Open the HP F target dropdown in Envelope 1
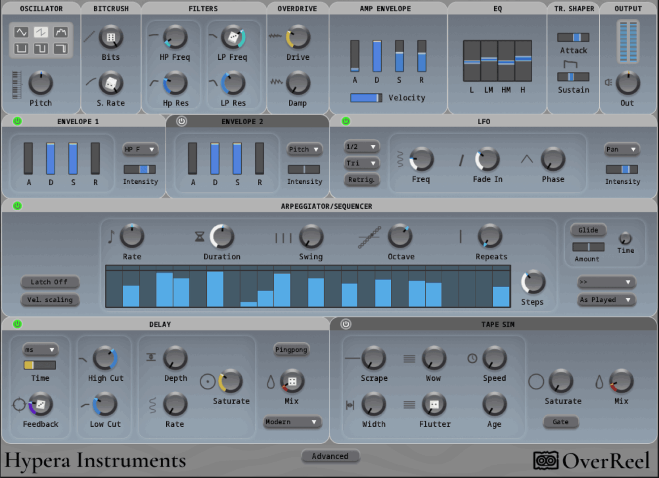Viewport: 659px width, 478px height. pyautogui.click(x=140, y=149)
